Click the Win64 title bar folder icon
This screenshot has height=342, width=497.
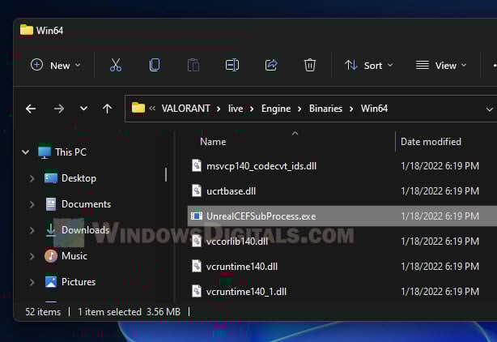(x=27, y=30)
